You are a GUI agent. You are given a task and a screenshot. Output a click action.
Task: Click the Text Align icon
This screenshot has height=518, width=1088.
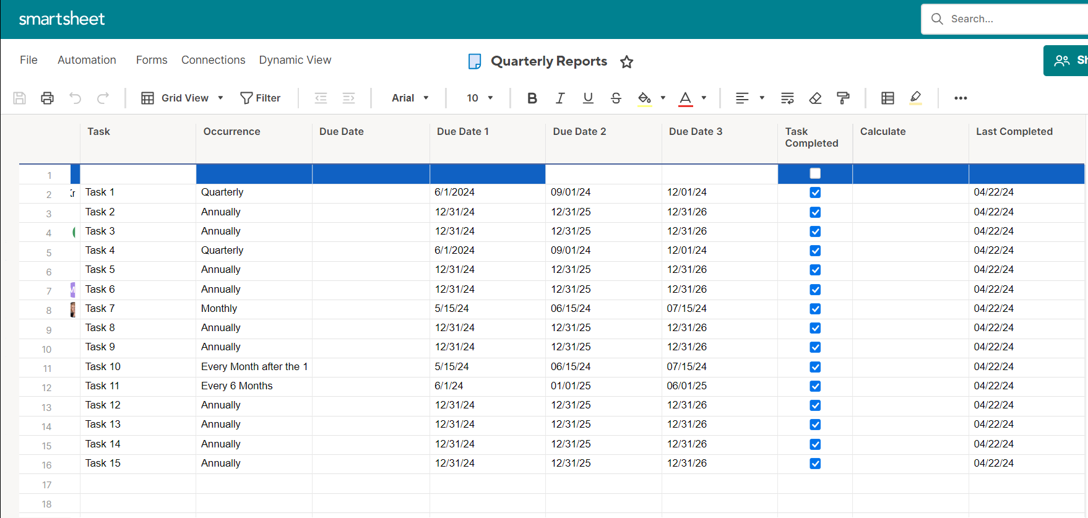coord(742,98)
